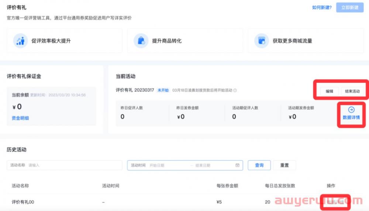
Task: Open 数据详情 for the 评价有礼00 history row
Action: tap(335, 202)
